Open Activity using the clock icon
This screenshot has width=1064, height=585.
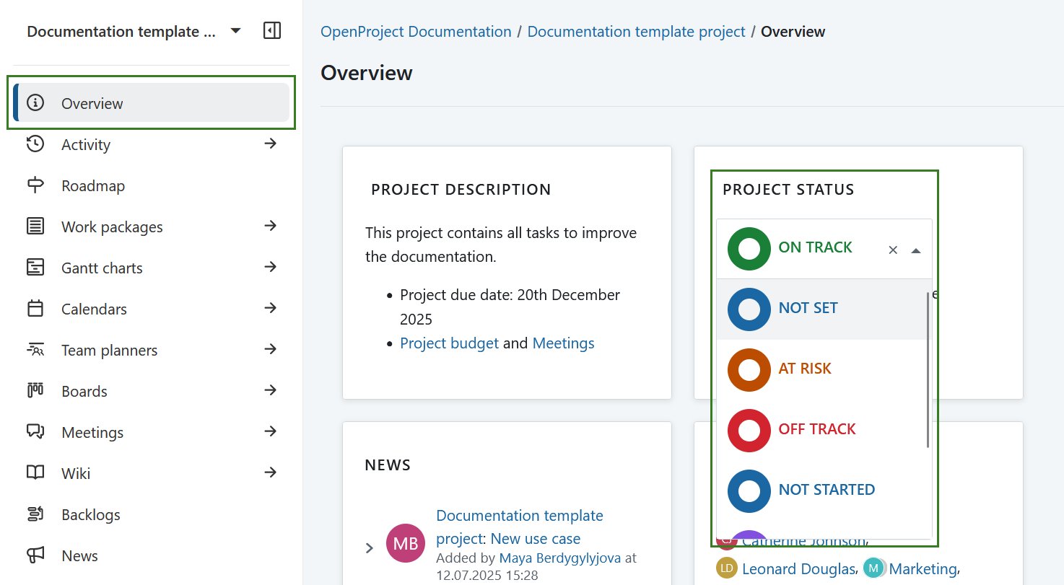tap(35, 144)
